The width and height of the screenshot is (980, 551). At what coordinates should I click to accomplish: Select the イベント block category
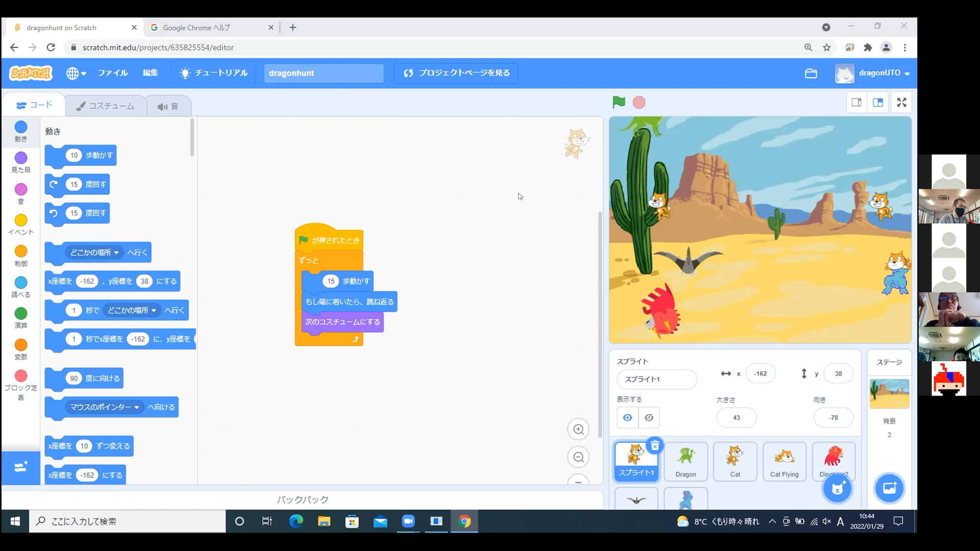click(x=21, y=225)
